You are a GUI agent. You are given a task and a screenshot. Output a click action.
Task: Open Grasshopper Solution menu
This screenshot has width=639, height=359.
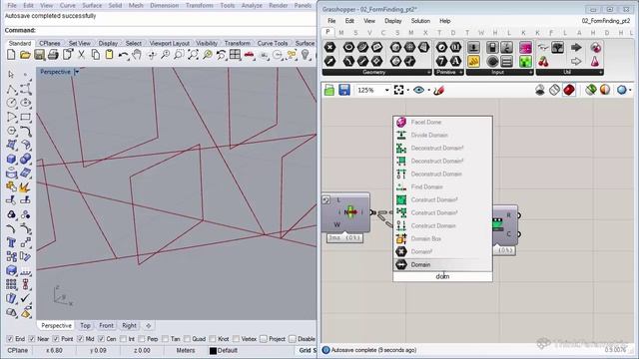tap(420, 21)
